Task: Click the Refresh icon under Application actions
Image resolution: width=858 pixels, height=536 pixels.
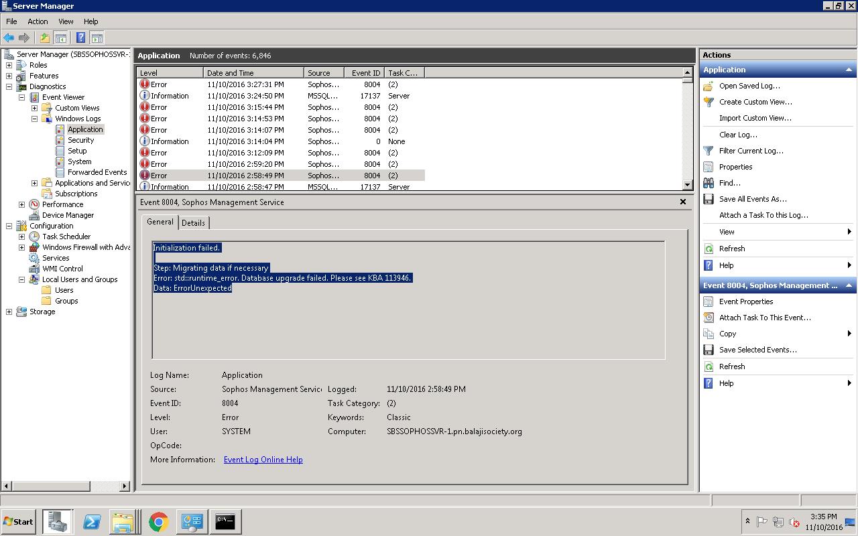Action: 708,249
